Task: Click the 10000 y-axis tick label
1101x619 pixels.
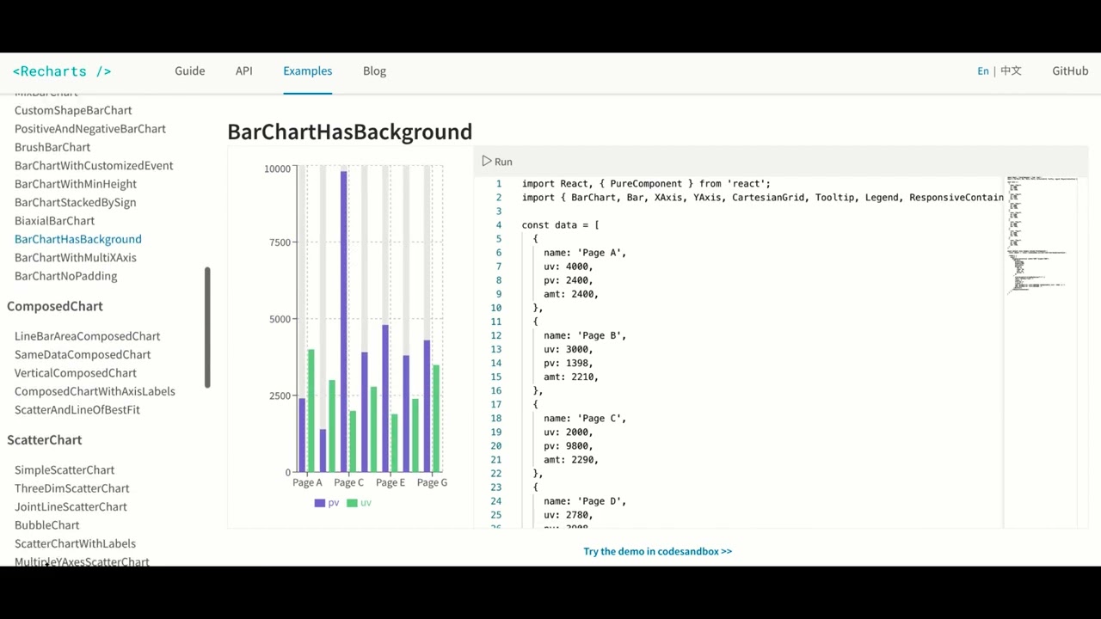Action: pos(277,169)
